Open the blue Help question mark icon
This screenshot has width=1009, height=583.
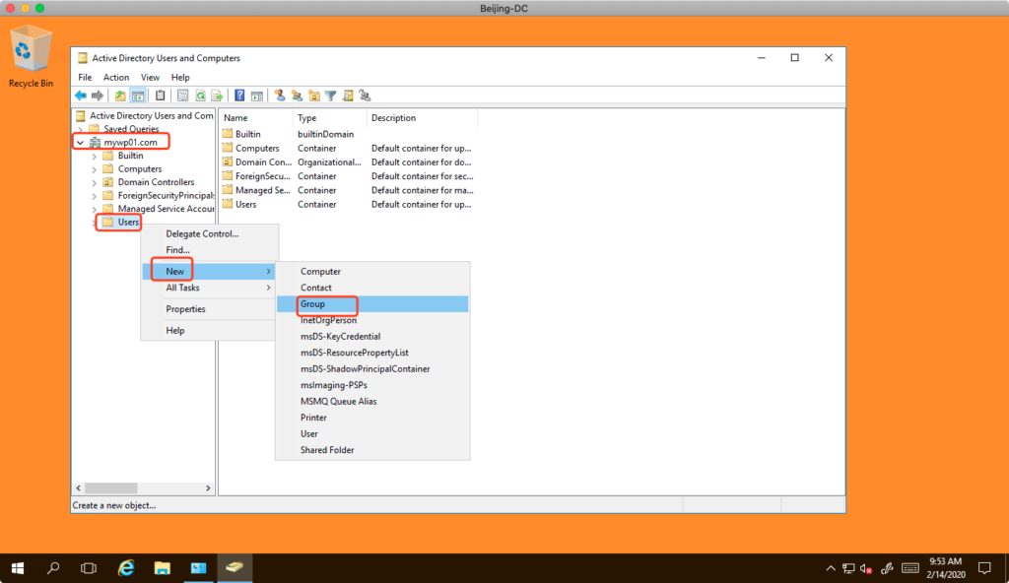click(x=239, y=96)
